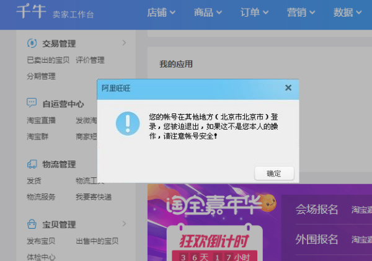Viewport: 372px width, 261px height.
Task: Go to 已卖出的宝贝
Action: pyautogui.click(x=48, y=60)
